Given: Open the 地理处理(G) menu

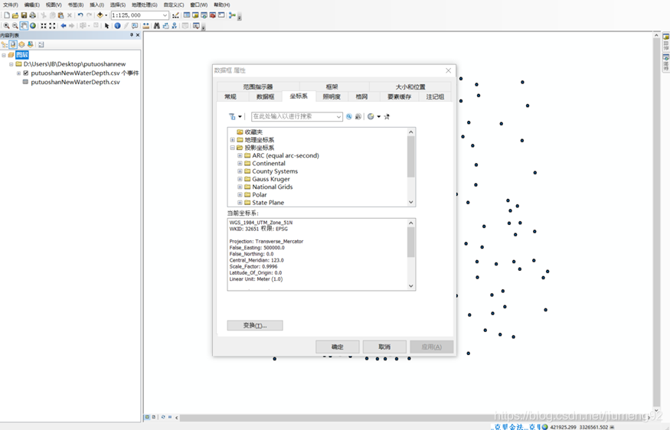Looking at the screenshot, I should point(145,5).
